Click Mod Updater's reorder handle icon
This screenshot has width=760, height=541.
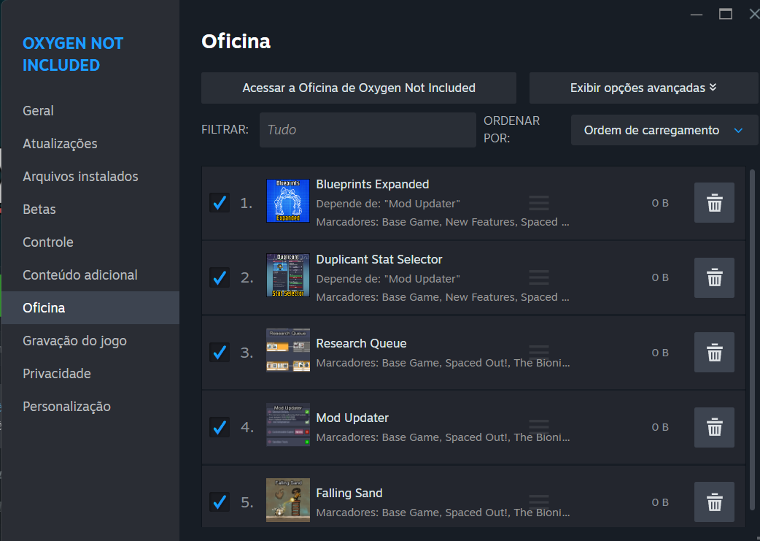coord(538,427)
